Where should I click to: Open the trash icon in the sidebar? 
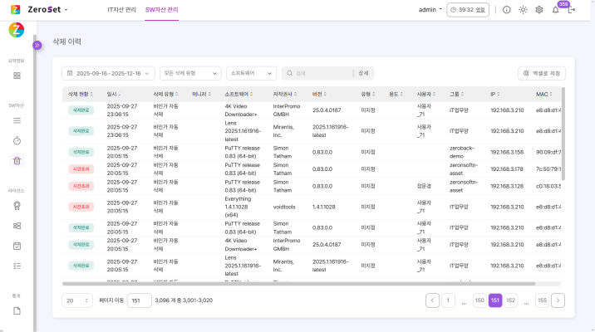[17, 160]
